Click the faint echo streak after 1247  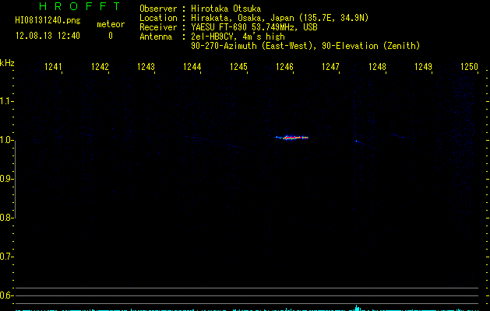coord(365,145)
